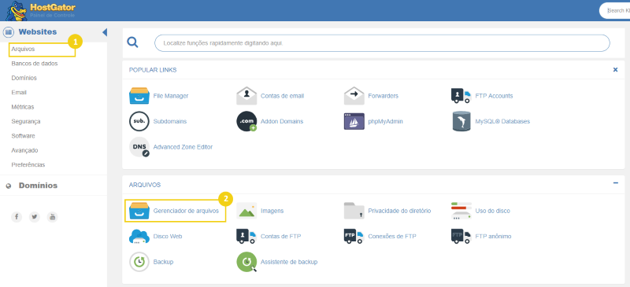Click the Addon Domains .com icon
The height and width of the screenshot is (287, 630).
point(246,121)
